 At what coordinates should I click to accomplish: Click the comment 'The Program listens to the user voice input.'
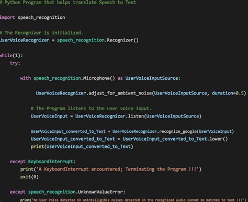tap(91, 109)
